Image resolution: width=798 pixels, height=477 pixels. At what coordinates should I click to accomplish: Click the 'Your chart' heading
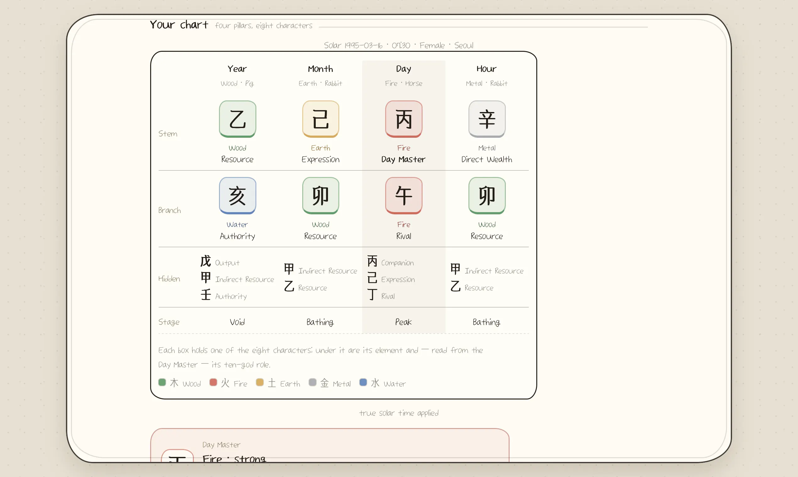pos(179,25)
